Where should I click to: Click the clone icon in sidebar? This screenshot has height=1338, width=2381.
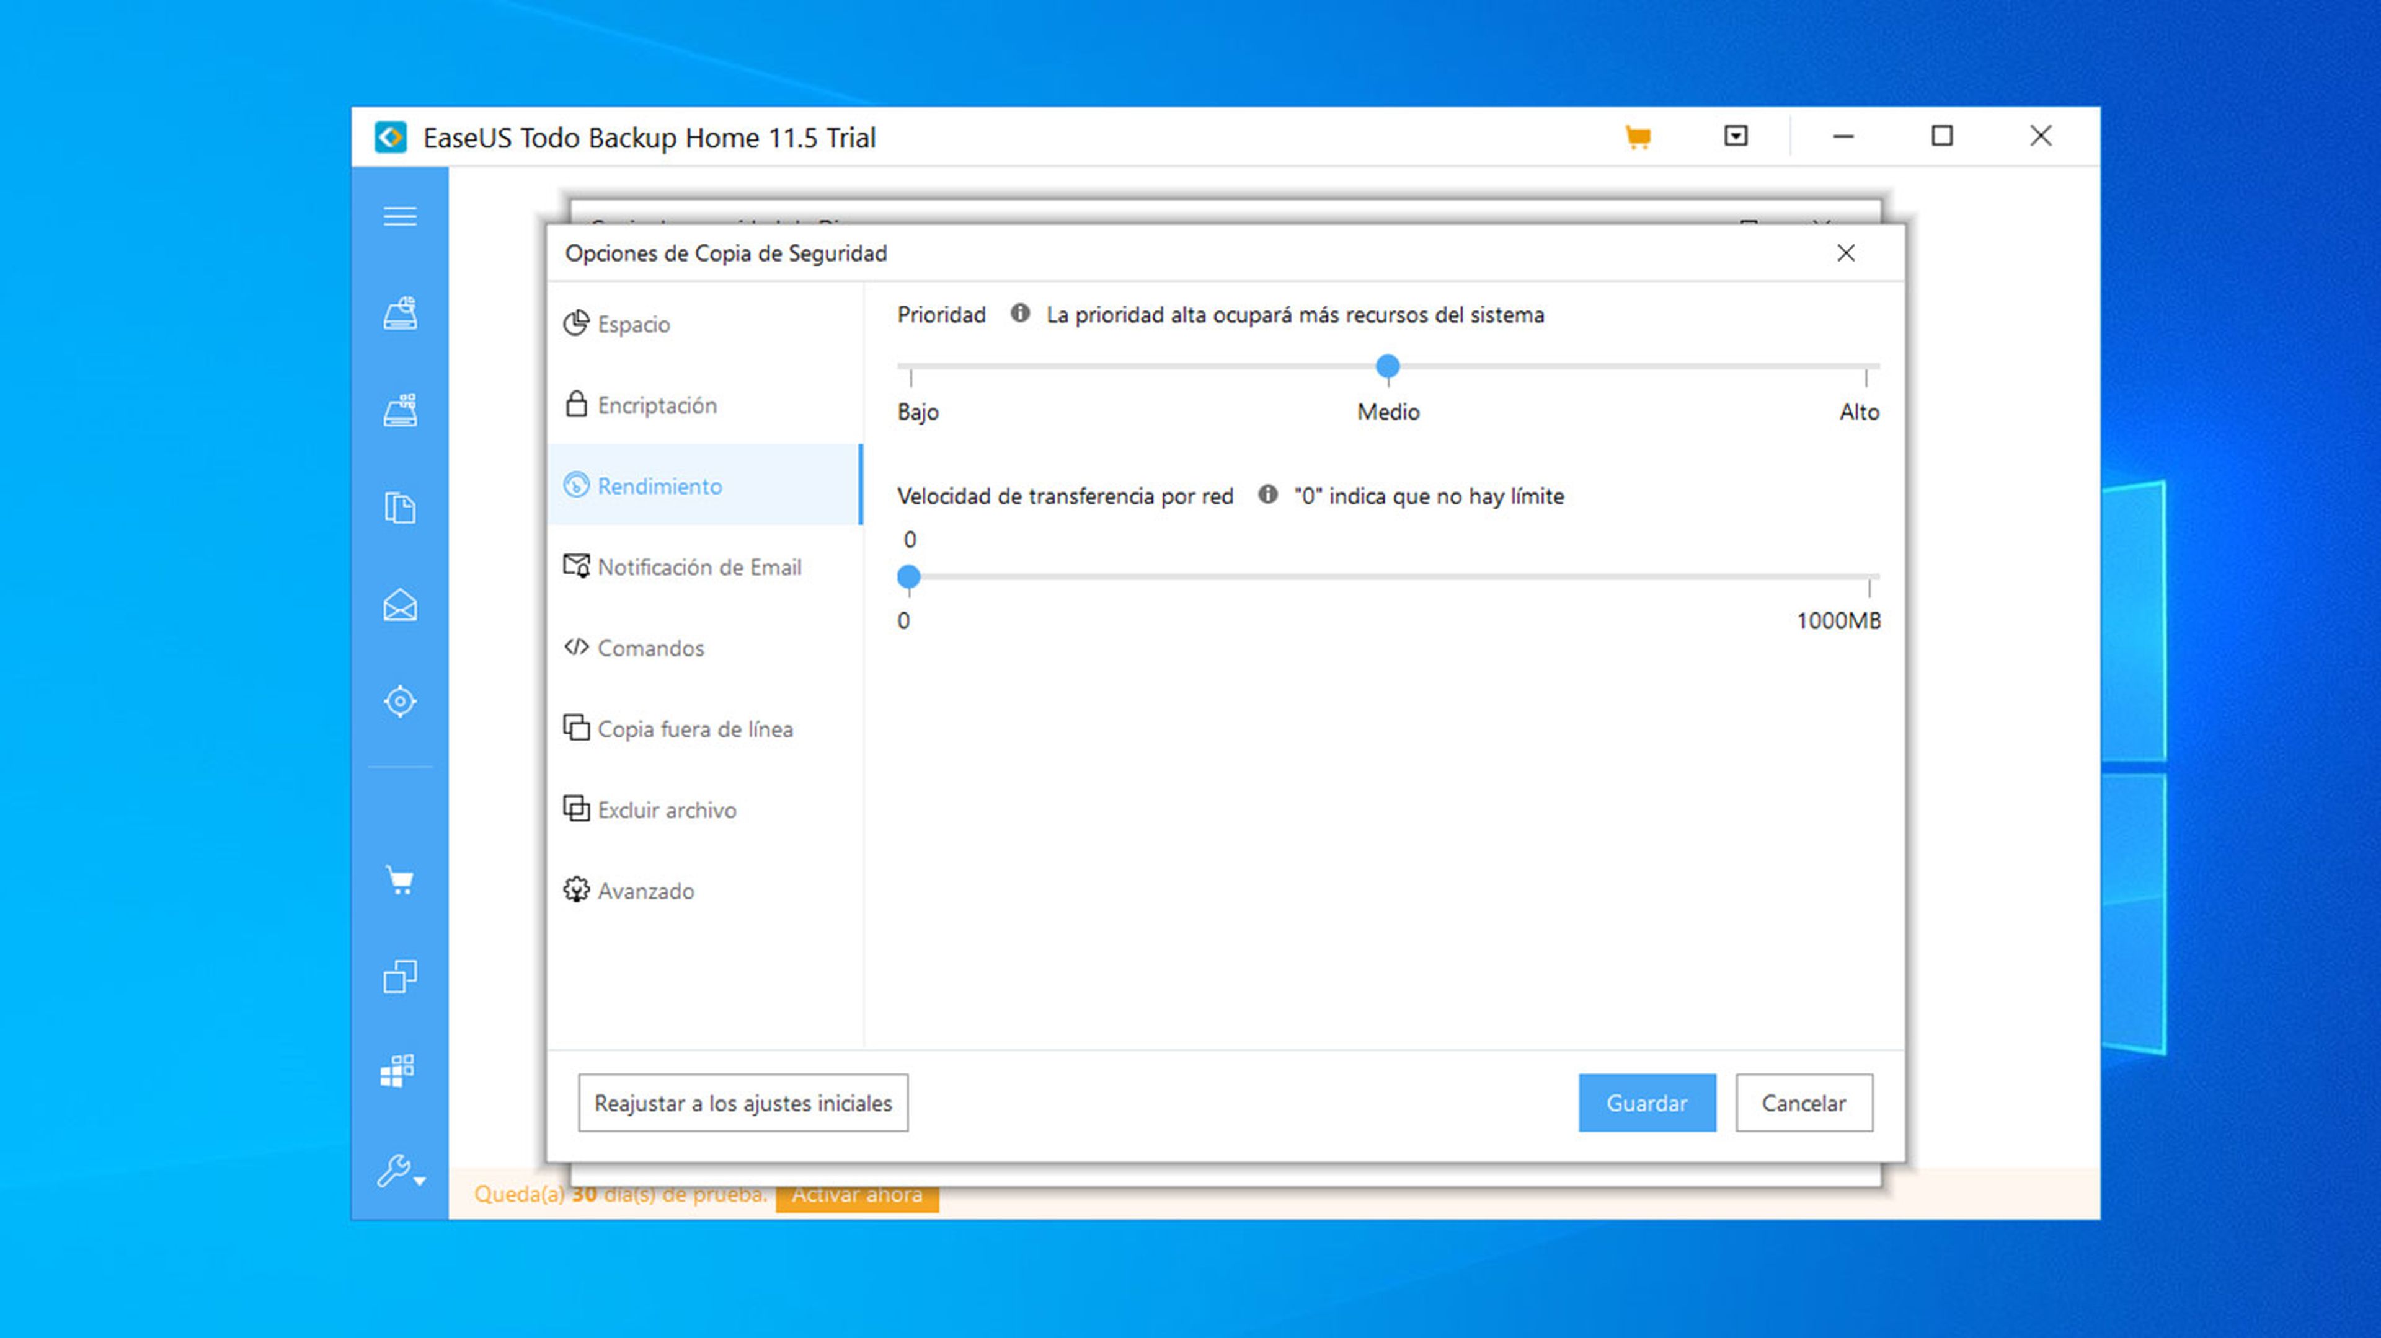pyautogui.click(x=399, y=976)
